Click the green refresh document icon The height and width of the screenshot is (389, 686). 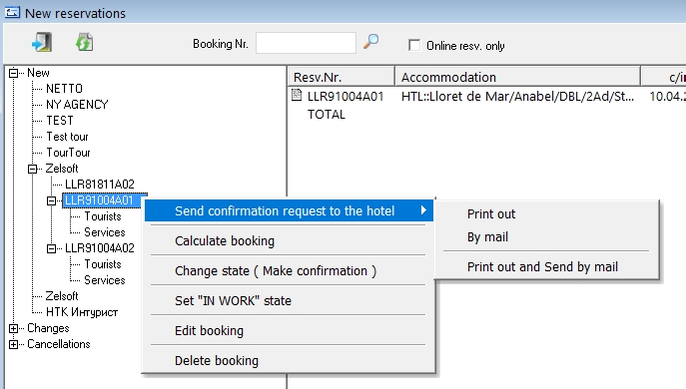coord(85,43)
